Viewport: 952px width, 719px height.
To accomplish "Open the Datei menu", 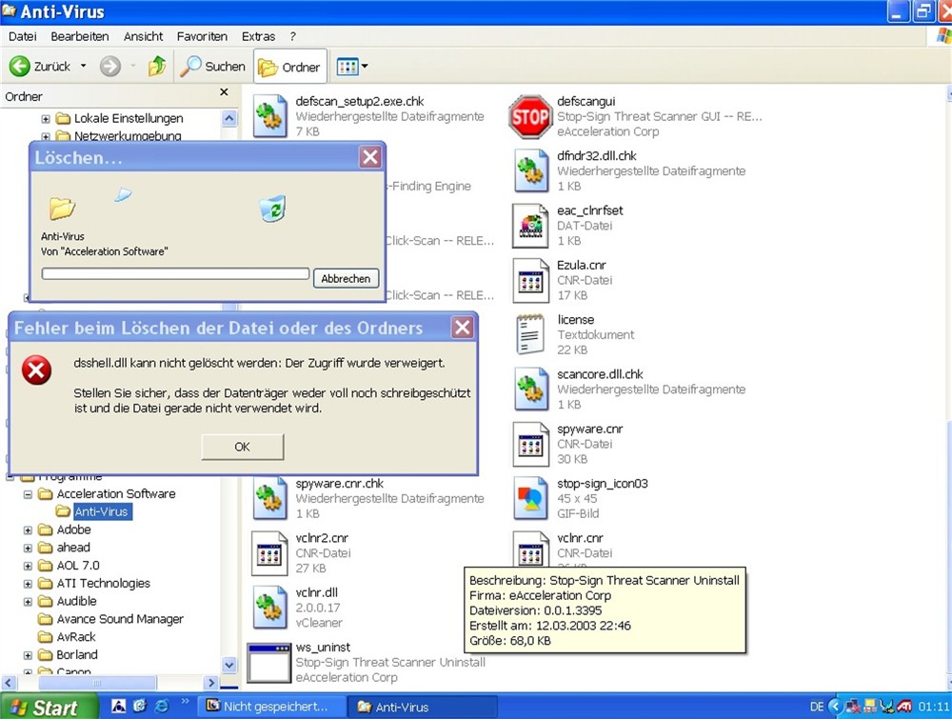I will tap(23, 36).
